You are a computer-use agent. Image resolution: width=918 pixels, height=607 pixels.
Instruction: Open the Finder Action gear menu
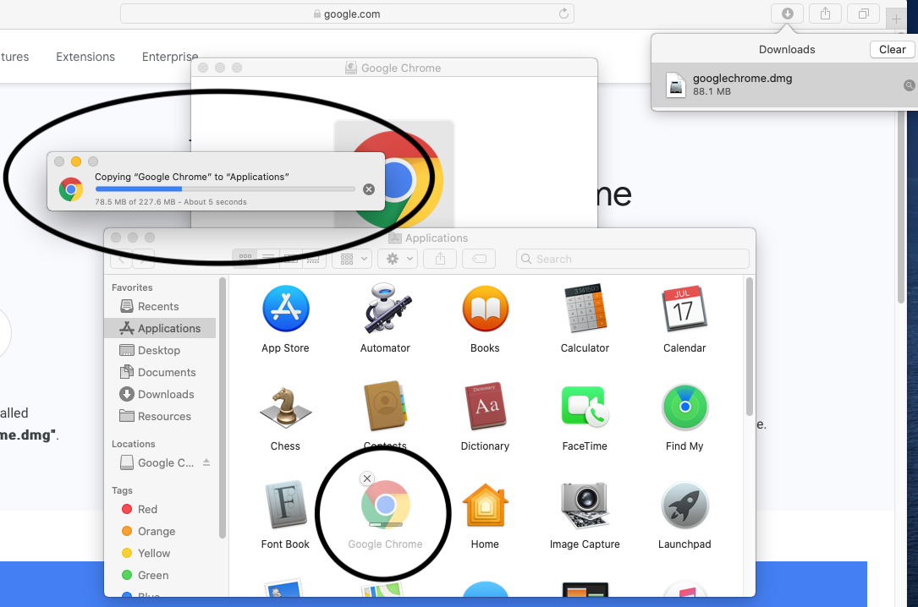point(399,259)
